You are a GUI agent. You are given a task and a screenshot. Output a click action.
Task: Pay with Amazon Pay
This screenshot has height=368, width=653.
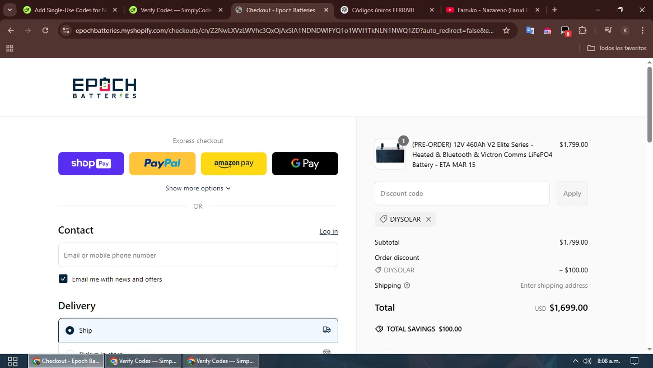234,163
